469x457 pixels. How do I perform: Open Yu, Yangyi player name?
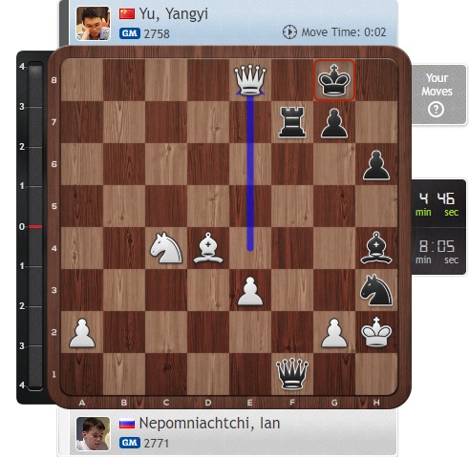[174, 13]
